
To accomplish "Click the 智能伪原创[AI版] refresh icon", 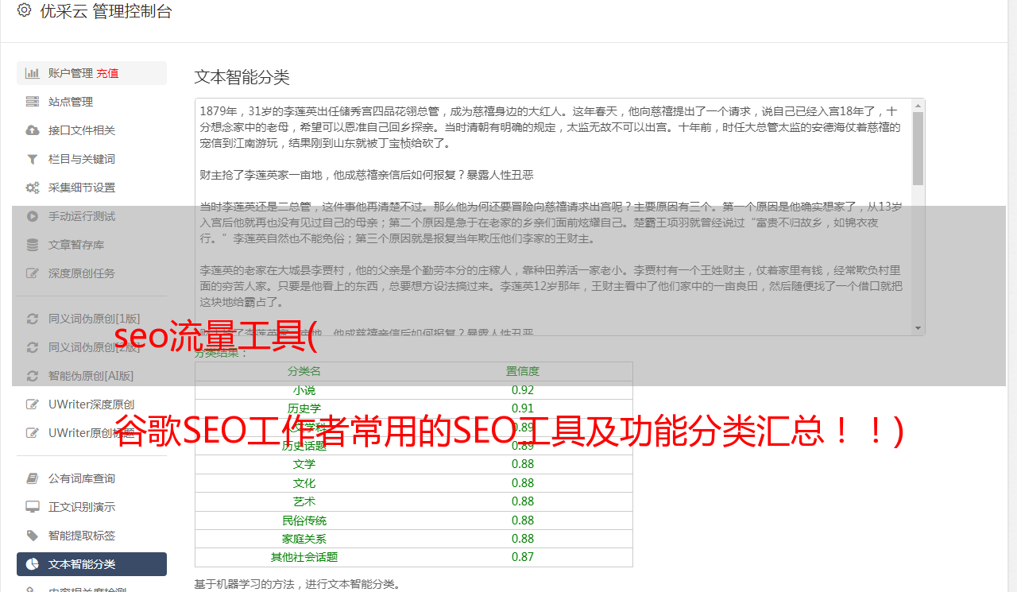I will click(x=33, y=376).
